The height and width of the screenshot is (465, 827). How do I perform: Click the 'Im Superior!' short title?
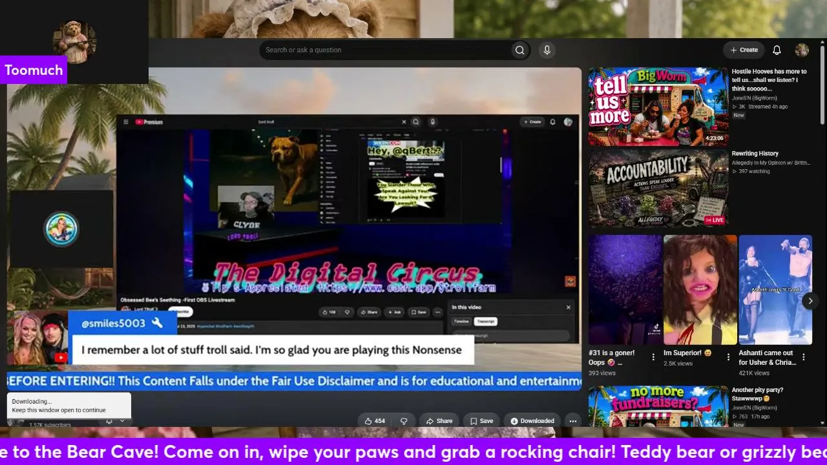click(x=687, y=353)
